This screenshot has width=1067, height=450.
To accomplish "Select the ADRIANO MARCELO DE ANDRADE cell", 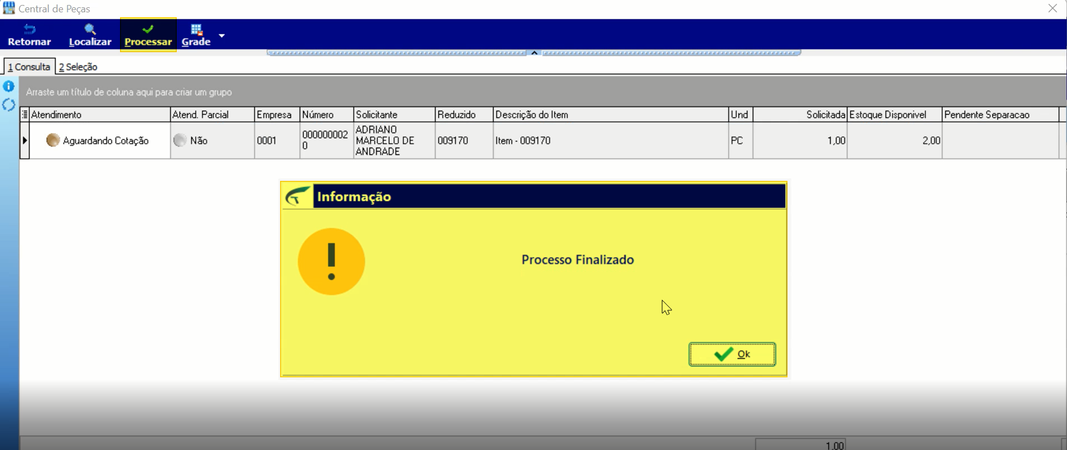I will click(x=394, y=140).
